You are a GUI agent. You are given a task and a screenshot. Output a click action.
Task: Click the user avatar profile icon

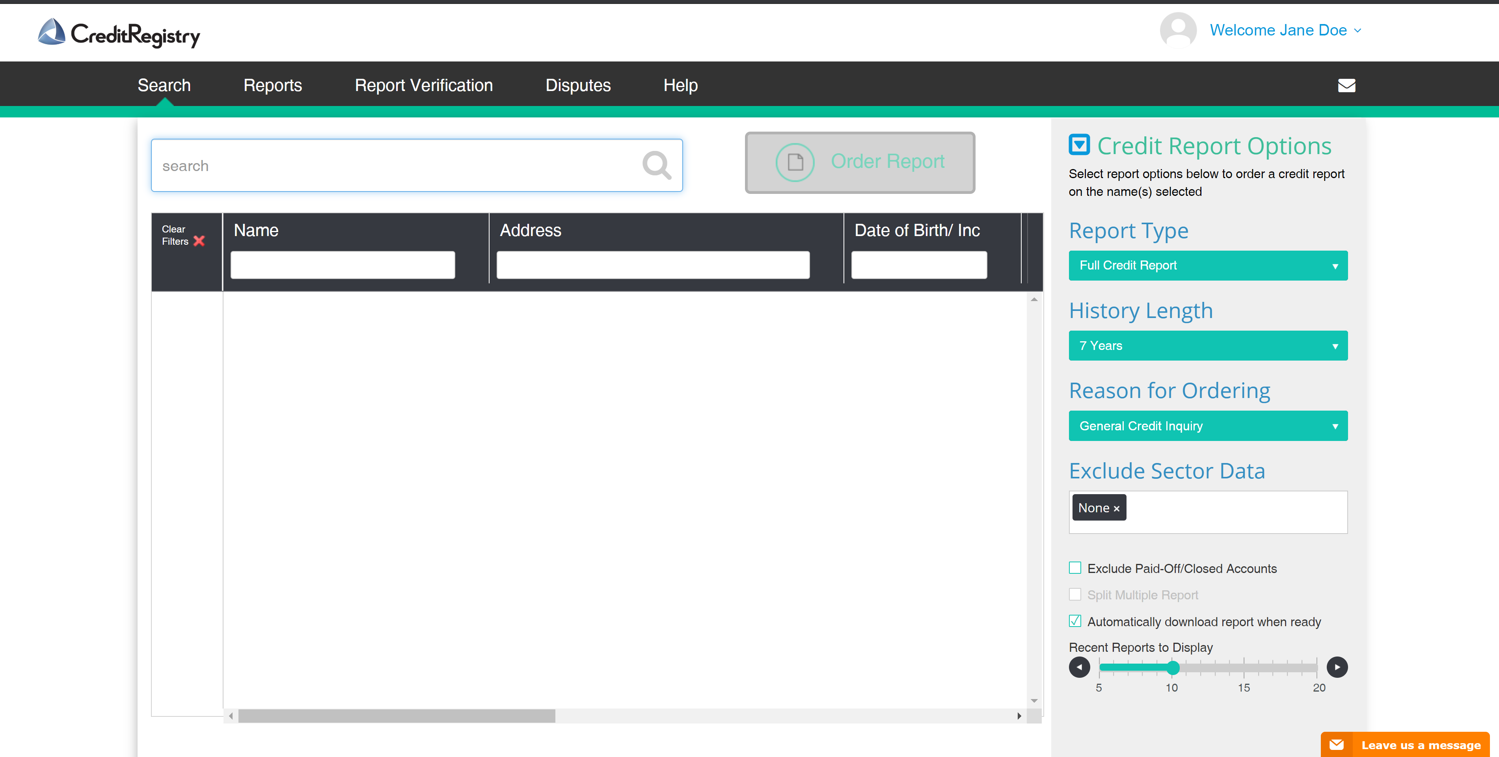(x=1178, y=30)
